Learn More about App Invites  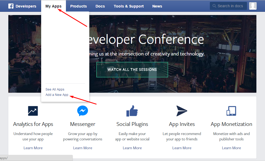pyautogui.click(x=182, y=148)
